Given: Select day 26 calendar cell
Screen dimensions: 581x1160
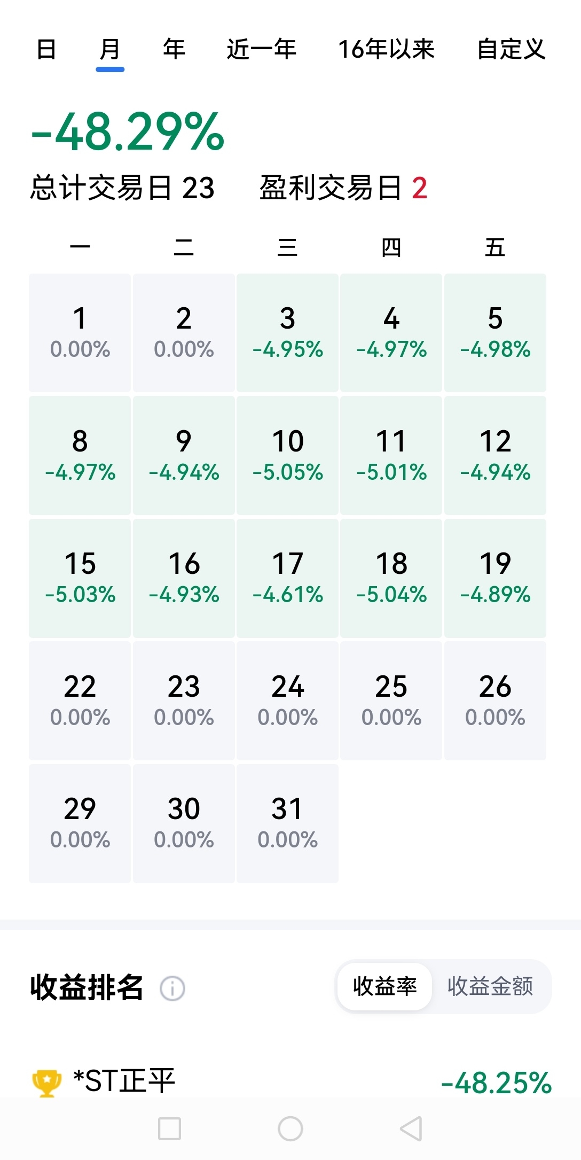Looking at the screenshot, I should pyautogui.click(x=495, y=700).
